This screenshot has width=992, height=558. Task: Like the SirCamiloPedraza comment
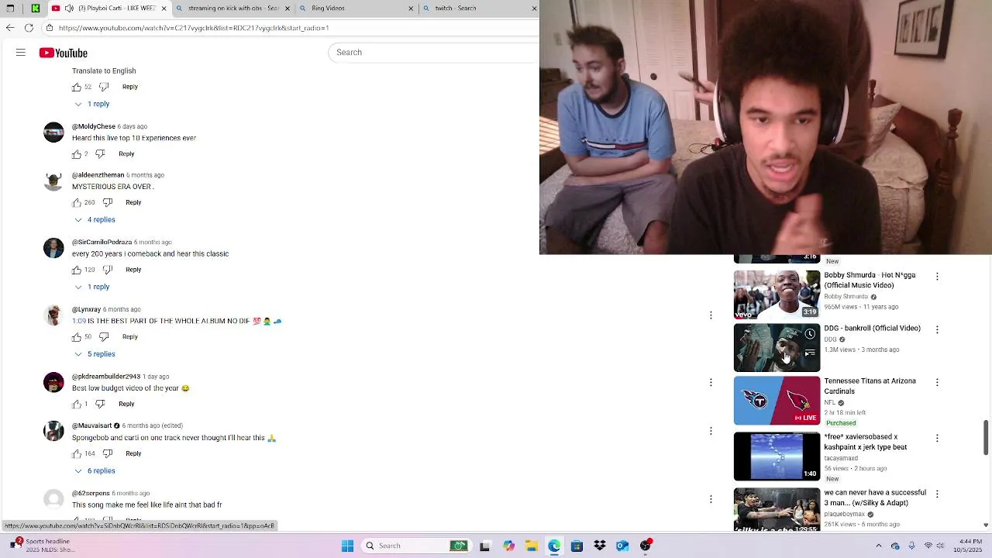[x=77, y=270]
